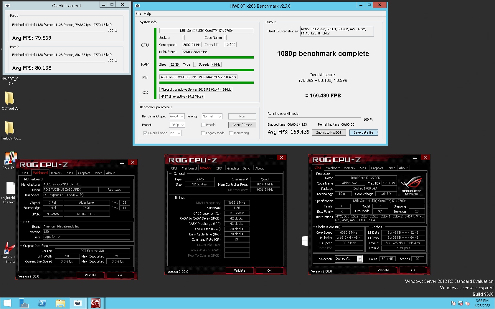Click the Core Speed 6350.8 MHz value
The height and width of the screenshot is (309, 495).
(x=349, y=232)
